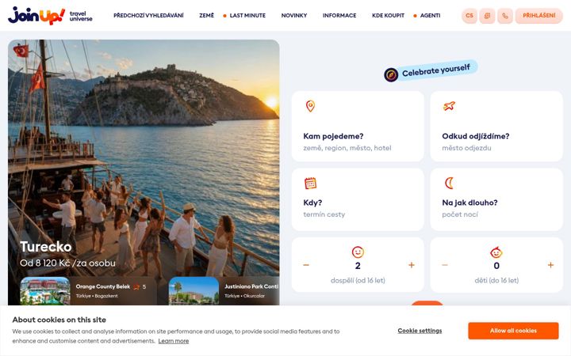Click the child face icon
571x356 pixels.
(496, 252)
